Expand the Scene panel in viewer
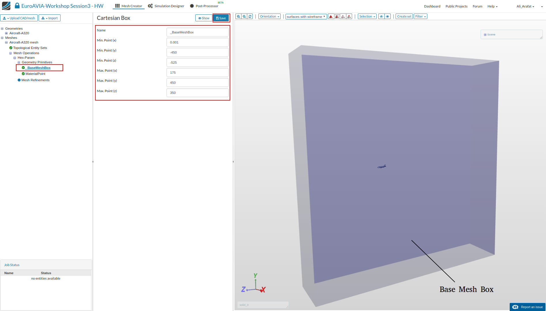The width and height of the screenshot is (546, 311). [x=485, y=35]
